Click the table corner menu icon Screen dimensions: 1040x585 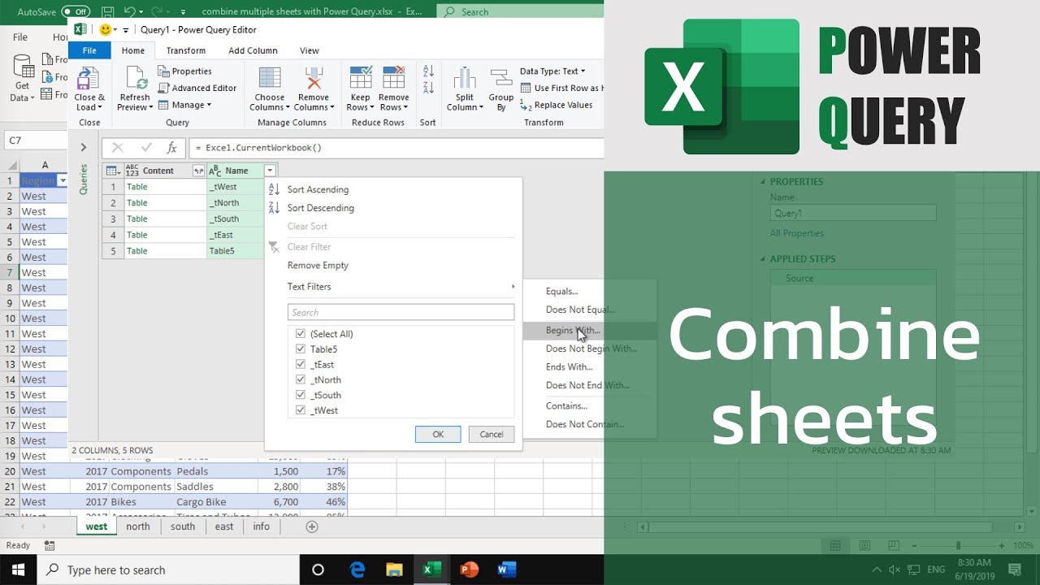pyautogui.click(x=112, y=171)
